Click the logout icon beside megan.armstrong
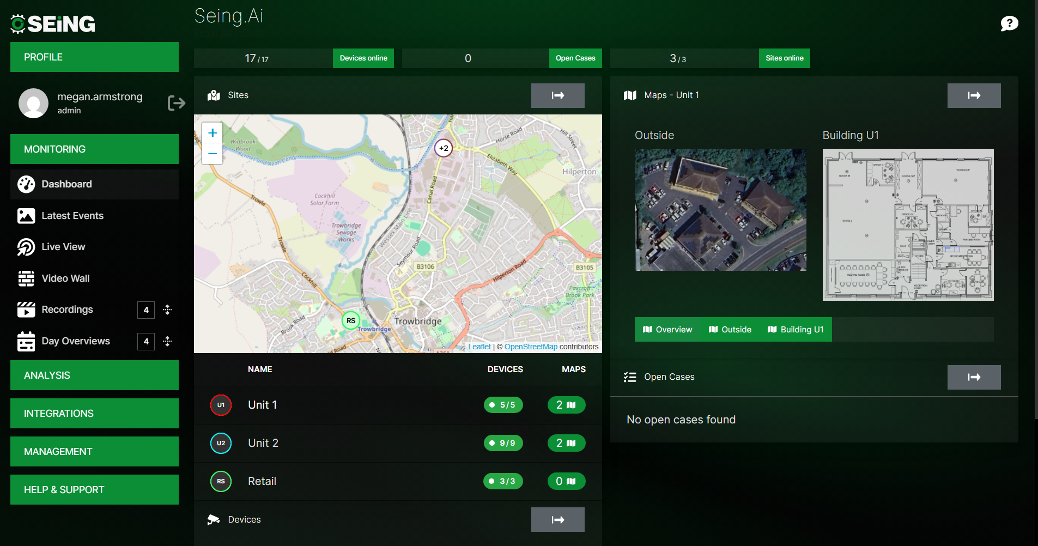 pos(176,102)
